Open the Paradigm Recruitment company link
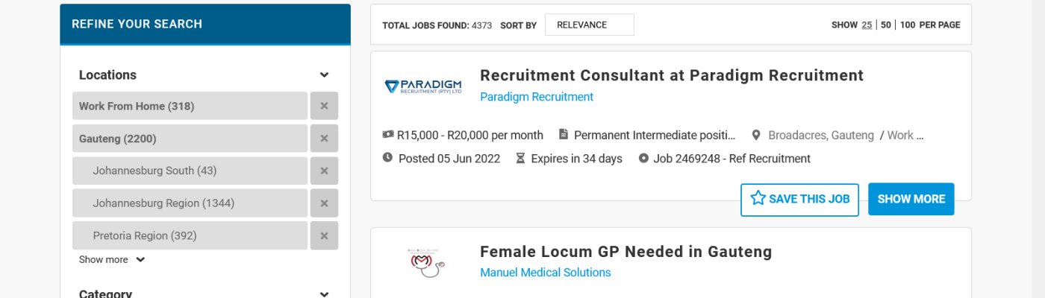The height and width of the screenshot is (298, 1045). [x=536, y=97]
